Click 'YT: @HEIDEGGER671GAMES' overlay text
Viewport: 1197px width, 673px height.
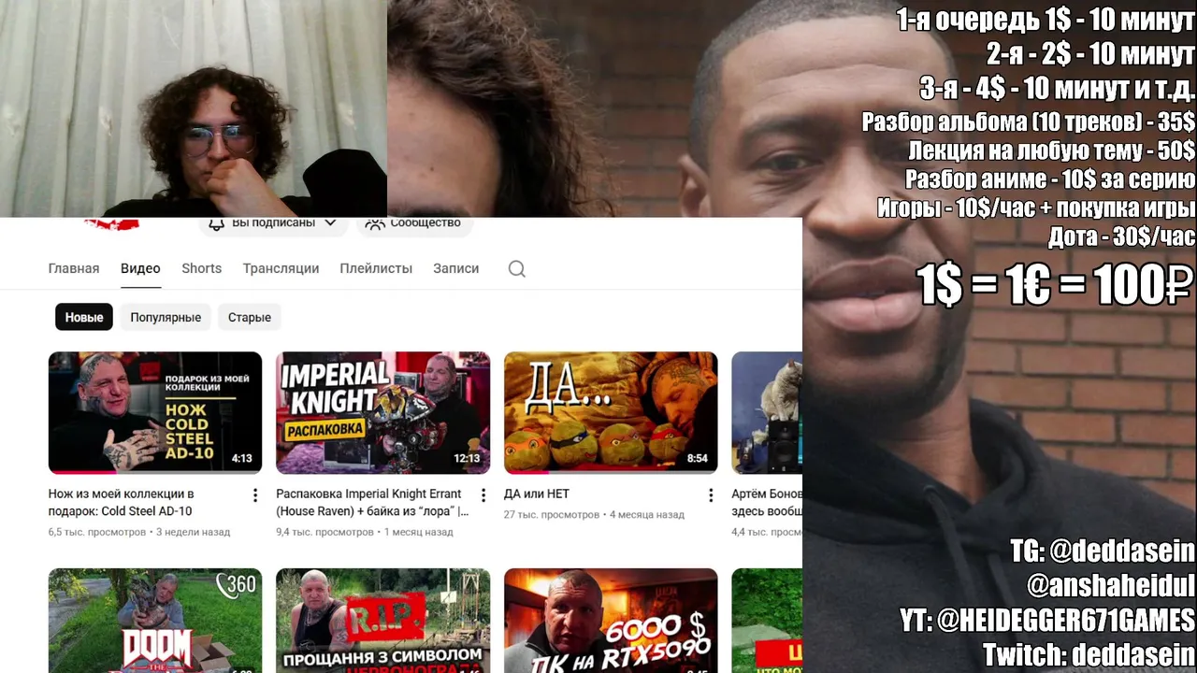(x=1047, y=621)
